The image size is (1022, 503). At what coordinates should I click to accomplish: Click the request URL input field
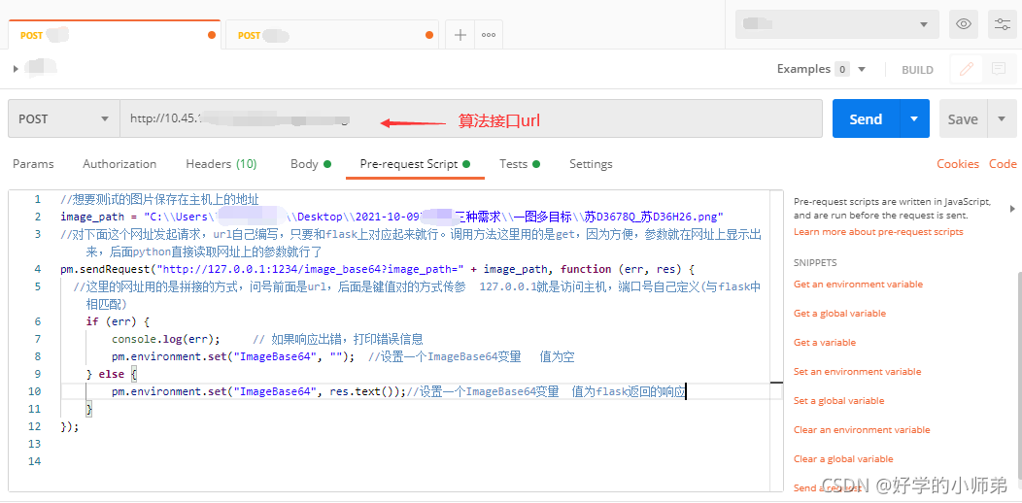point(470,118)
